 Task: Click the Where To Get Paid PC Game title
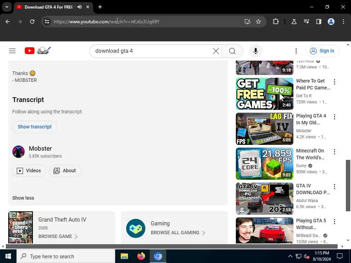313,84
